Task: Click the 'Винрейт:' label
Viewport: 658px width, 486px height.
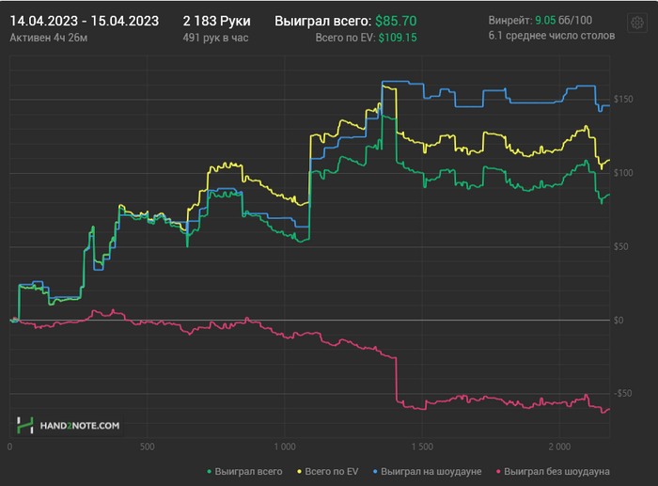Action: pos(510,21)
